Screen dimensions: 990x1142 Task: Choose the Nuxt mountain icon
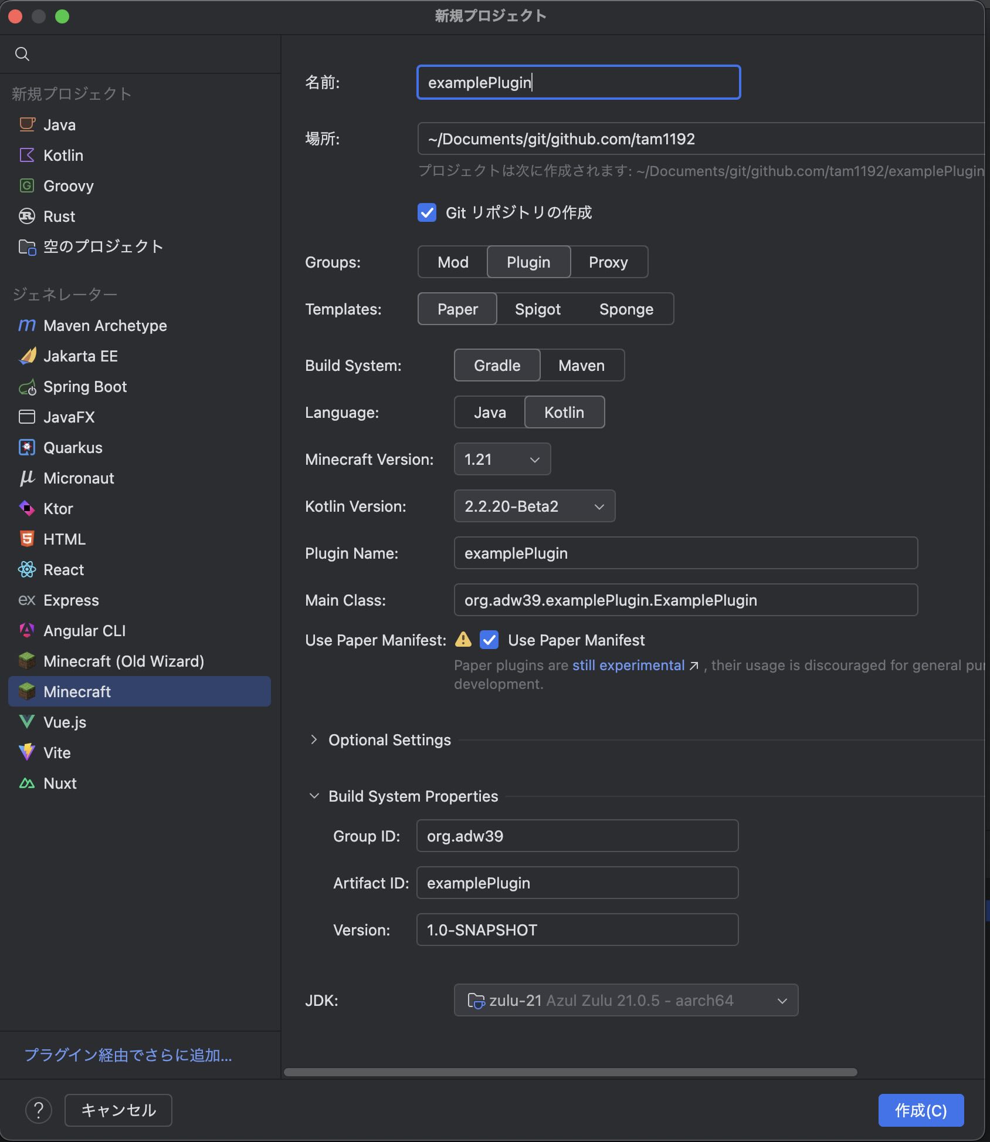[27, 783]
